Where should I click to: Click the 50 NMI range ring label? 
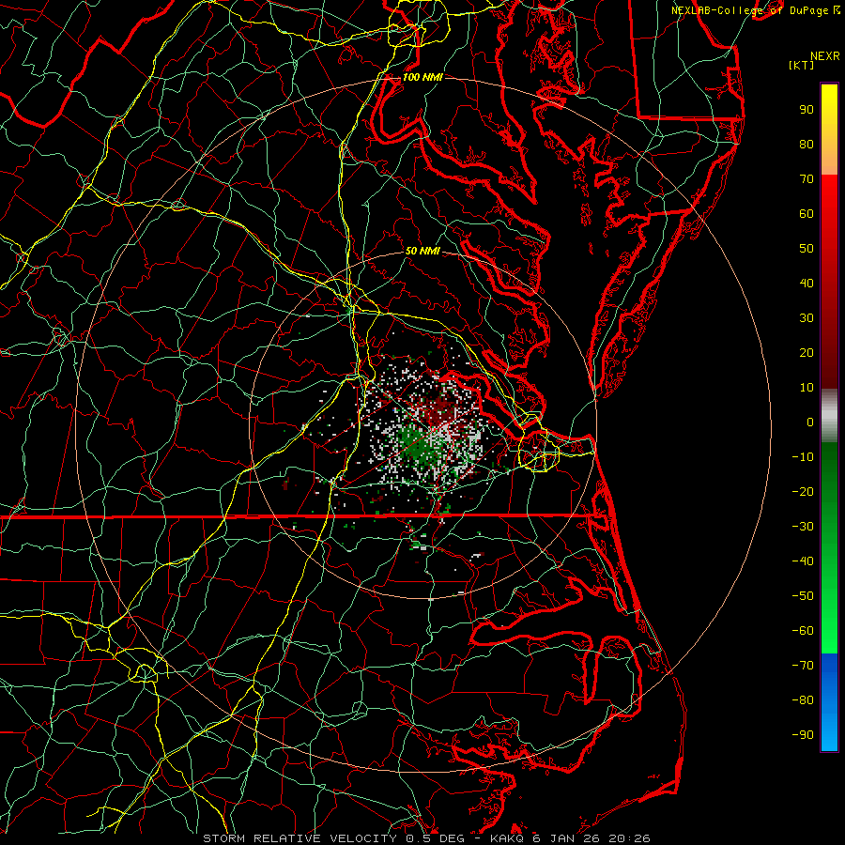(422, 251)
